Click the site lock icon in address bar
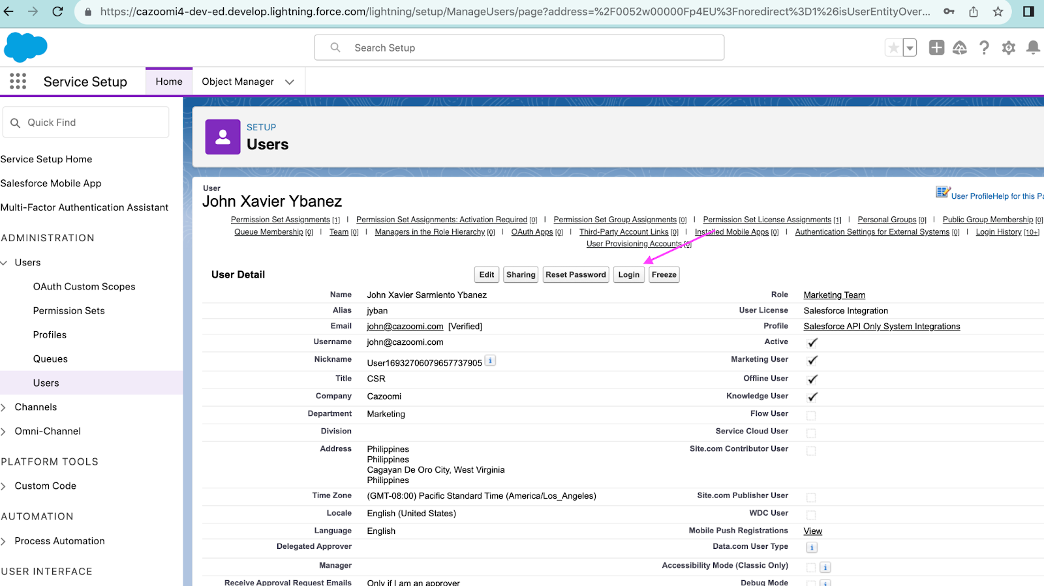This screenshot has height=586, width=1044. click(x=88, y=12)
